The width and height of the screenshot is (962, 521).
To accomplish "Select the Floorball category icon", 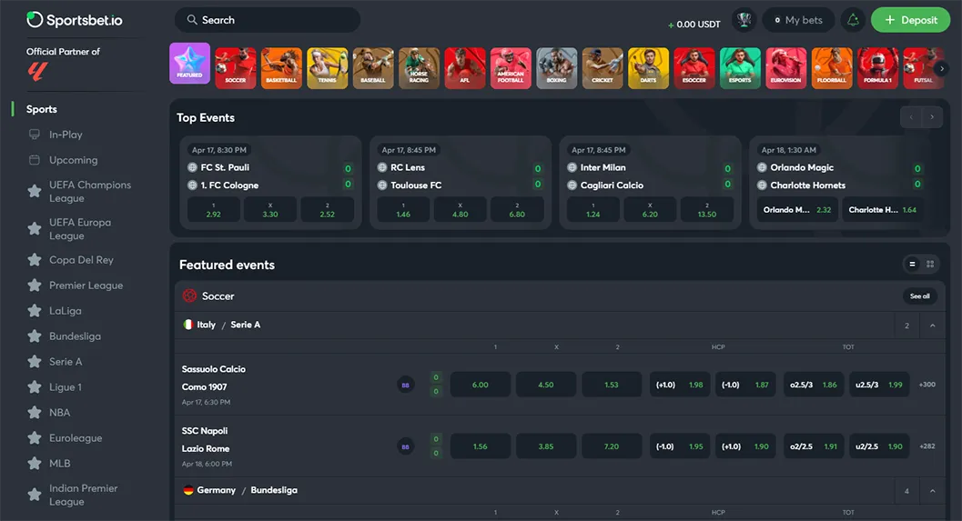I will click(832, 68).
